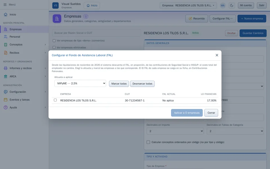The width and height of the screenshot is (270, 169).
Task: Click the ARCA bank icon
Action: (x=6, y=76)
